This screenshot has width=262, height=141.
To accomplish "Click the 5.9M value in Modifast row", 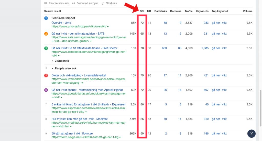I will 133,119.
